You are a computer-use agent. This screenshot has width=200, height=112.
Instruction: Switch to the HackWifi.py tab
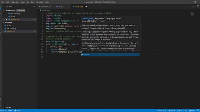(x=46, y=7)
